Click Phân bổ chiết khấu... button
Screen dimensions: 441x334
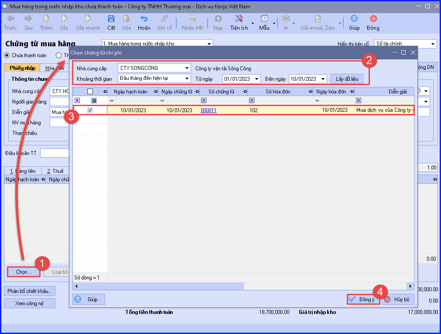(x=30, y=291)
